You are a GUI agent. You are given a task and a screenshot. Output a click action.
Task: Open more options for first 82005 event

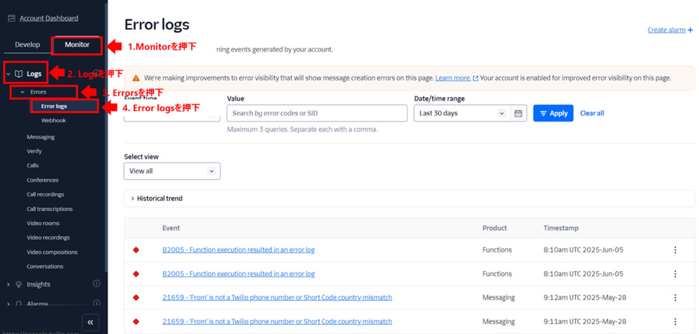675,250
